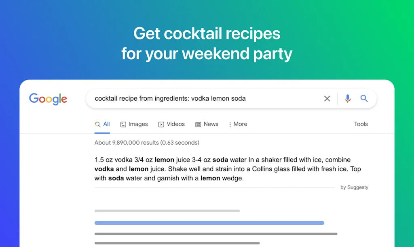Open the Tools options

point(361,124)
